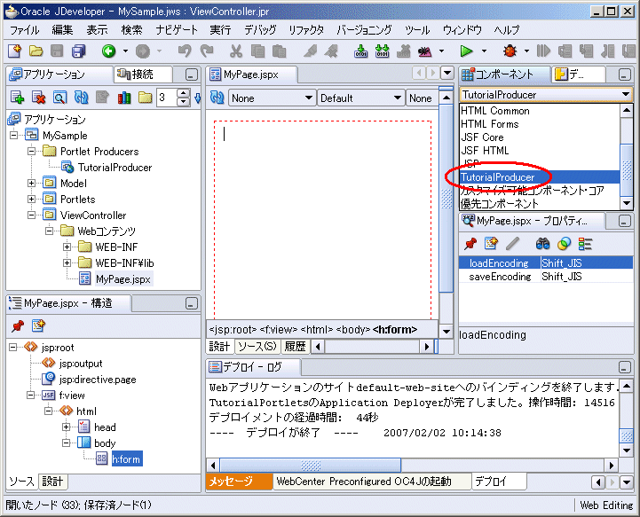The height and width of the screenshot is (517, 640).
Task: Increment the navigator toolbar spinner value
Action: coord(184,93)
